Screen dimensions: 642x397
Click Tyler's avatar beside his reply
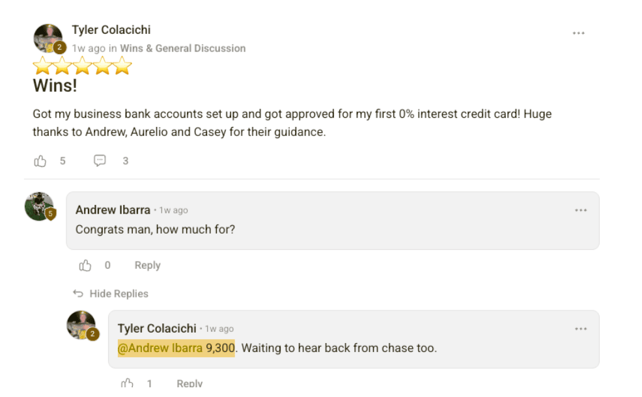[x=81, y=325]
